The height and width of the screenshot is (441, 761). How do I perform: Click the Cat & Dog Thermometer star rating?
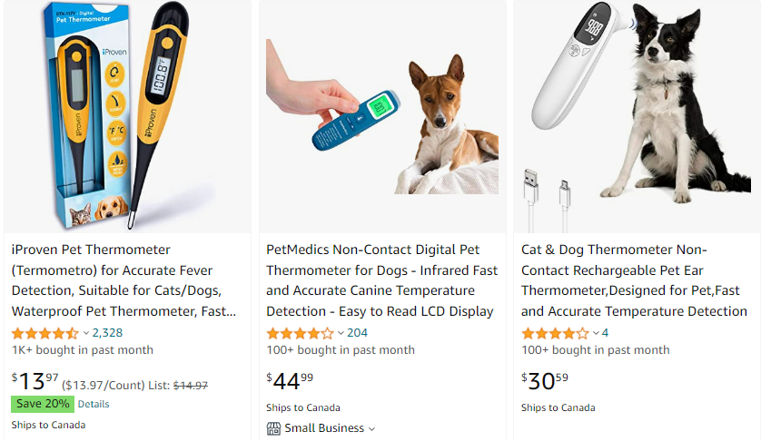[555, 333]
